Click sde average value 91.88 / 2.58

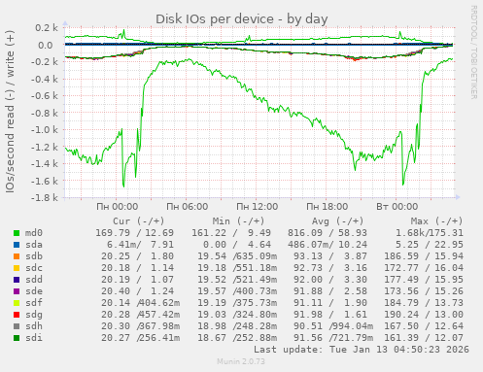pos(330,291)
